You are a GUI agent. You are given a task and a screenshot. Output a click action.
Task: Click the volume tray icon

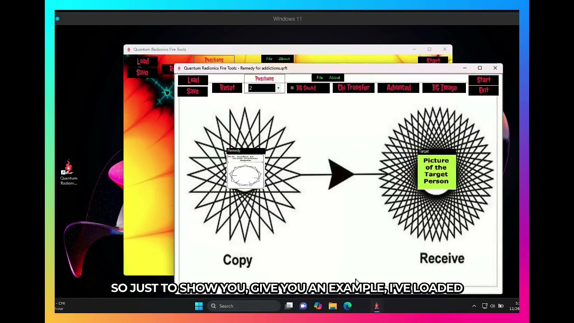pyautogui.click(x=492, y=306)
